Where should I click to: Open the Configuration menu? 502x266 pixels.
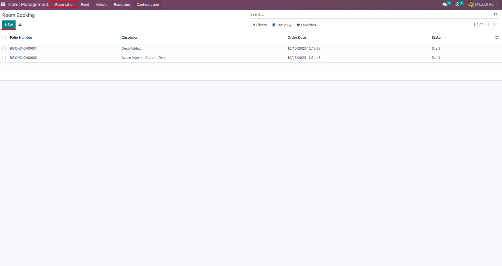(148, 4)
